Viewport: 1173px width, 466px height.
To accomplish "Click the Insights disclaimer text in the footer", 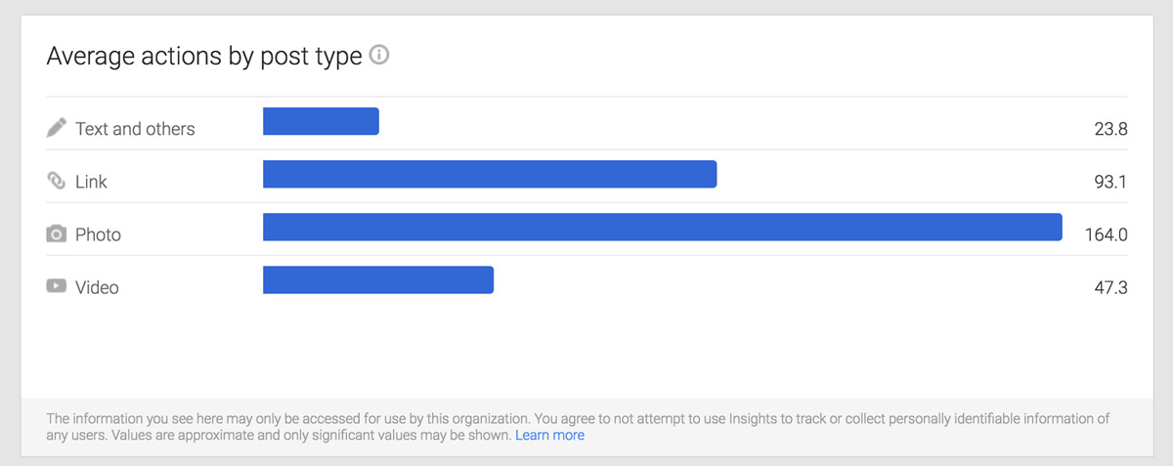I will (577, 419).
